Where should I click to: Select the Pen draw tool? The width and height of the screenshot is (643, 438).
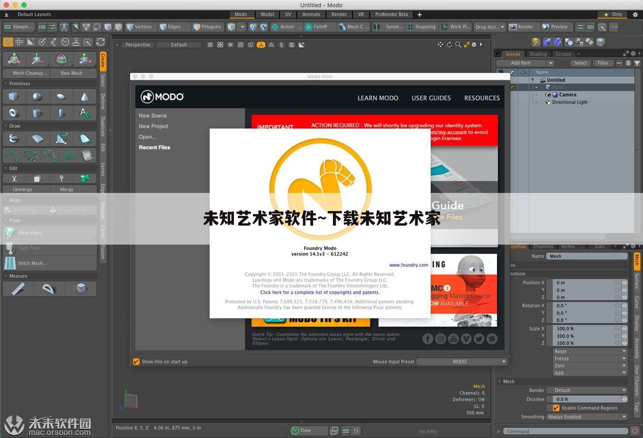(x=61, y=139)
